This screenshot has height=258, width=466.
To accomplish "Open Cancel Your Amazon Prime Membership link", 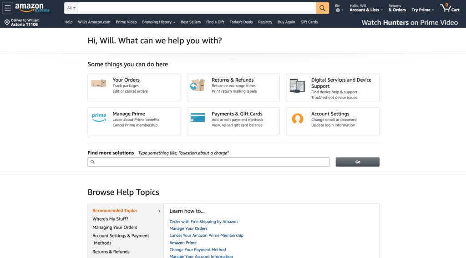I will tap(206, 235).
